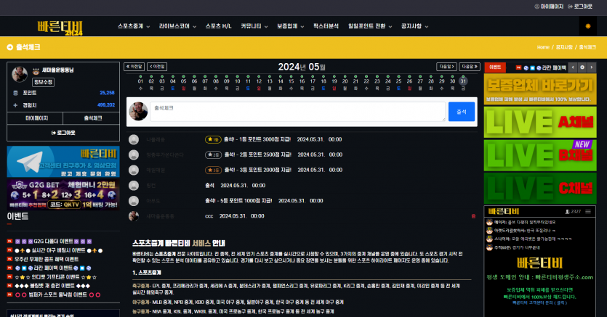Focus the 출석체크 comment text field
607x317 pixels.
click(x=297, y=112)
